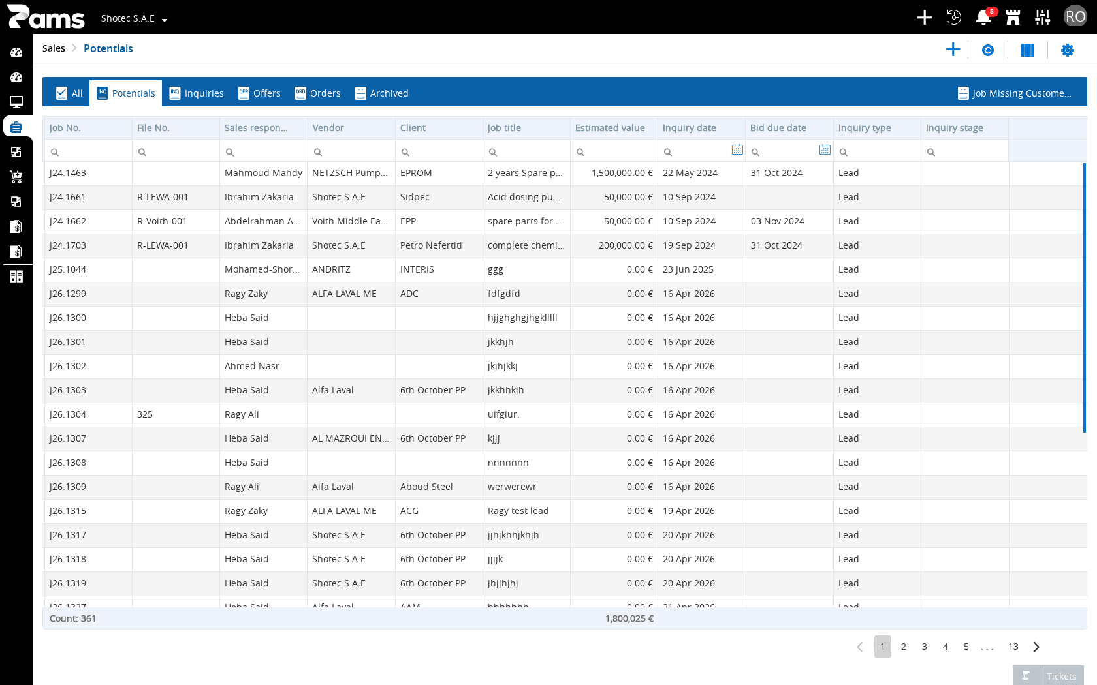Open Client filter search operator
1097x685 pixels.
pyautogui.click(x=405, y=152)
